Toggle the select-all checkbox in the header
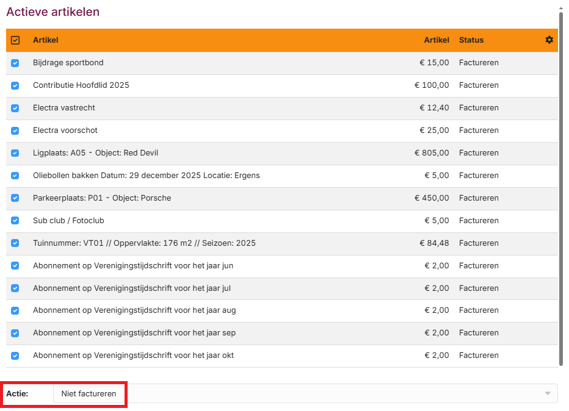569x411 pixels. click(15, 39)
